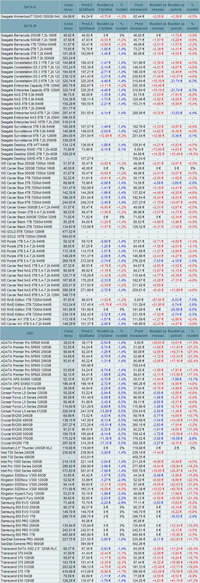The height and width of the screenshot is (583, 200).
Task: Click Rozdiel za polrok header in SSD section
Action: click(x=176, y=333)
